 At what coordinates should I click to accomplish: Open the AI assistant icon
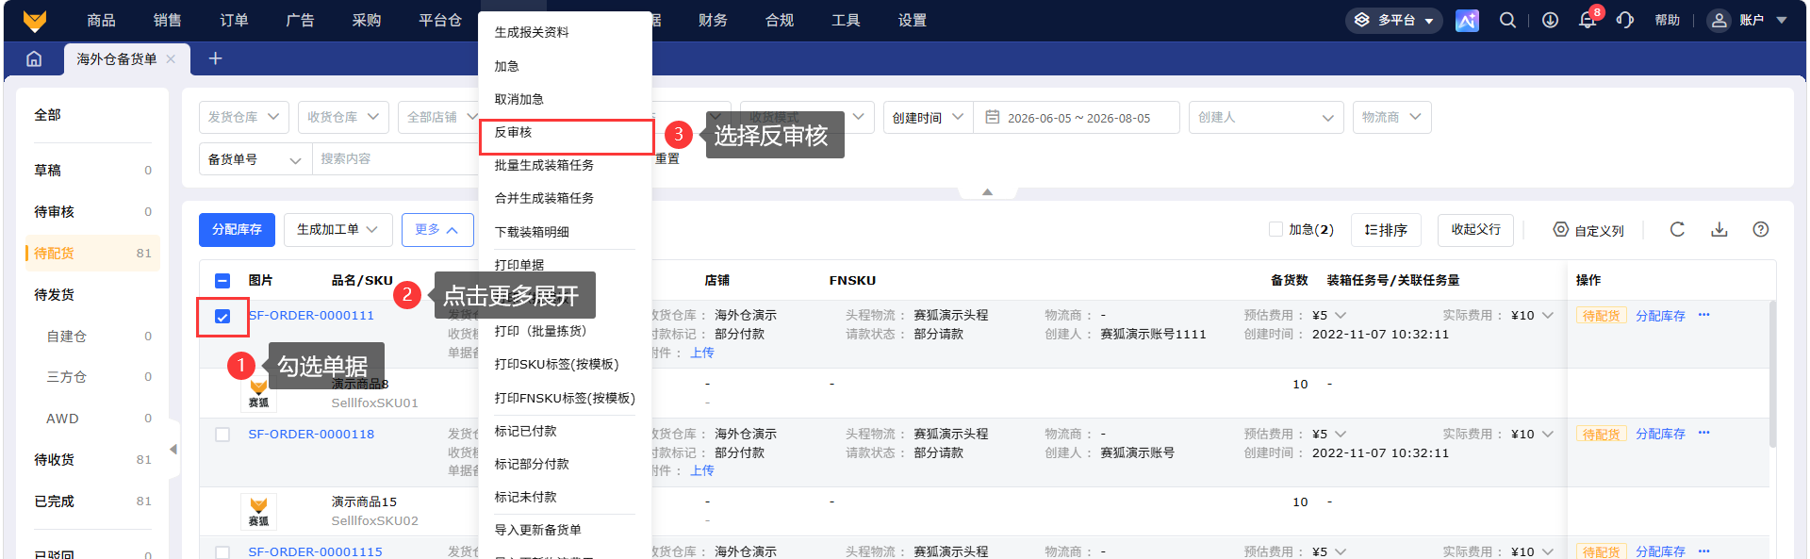(x=1467, y=20)
